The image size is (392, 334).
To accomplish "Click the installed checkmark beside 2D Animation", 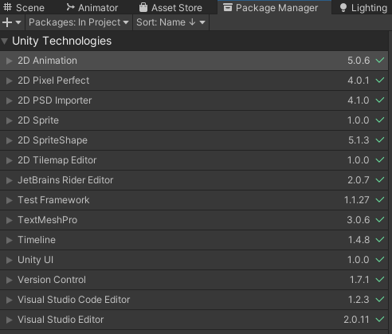I will (380, 61).
